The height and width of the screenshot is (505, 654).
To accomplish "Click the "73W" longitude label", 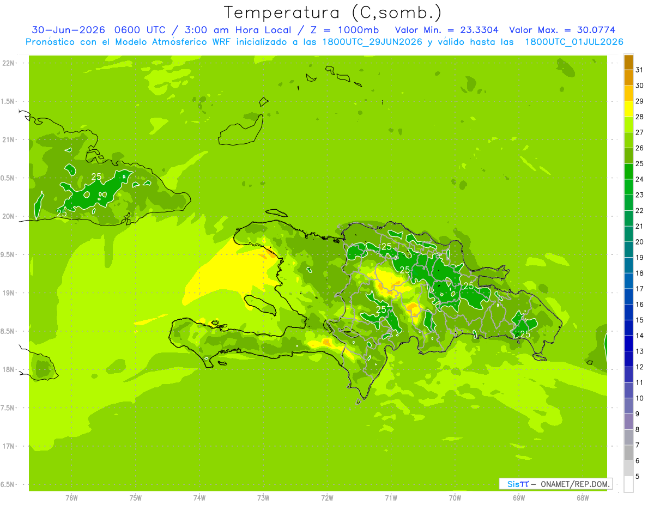I will (x=263, y=497).
